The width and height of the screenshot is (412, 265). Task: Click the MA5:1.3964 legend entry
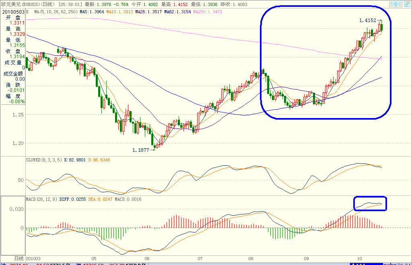pyautogui.click(x=92, y=12)
